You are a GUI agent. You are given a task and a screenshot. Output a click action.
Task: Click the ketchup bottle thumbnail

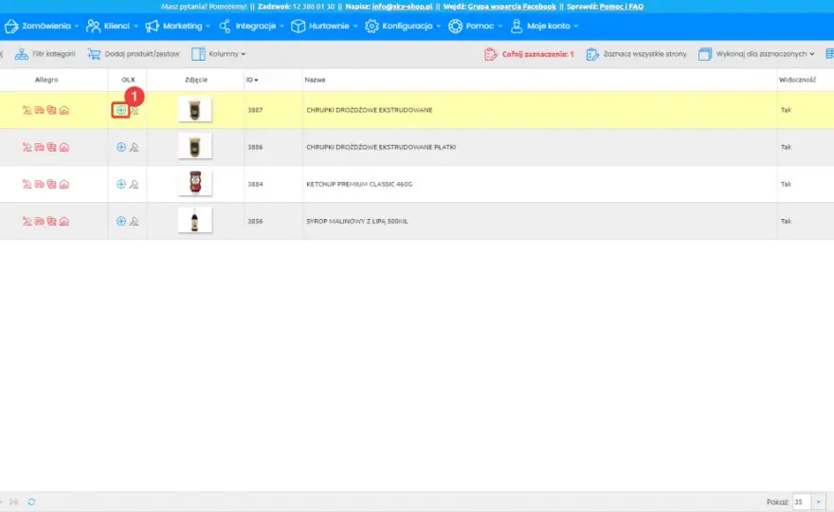(x=194, y=183)
